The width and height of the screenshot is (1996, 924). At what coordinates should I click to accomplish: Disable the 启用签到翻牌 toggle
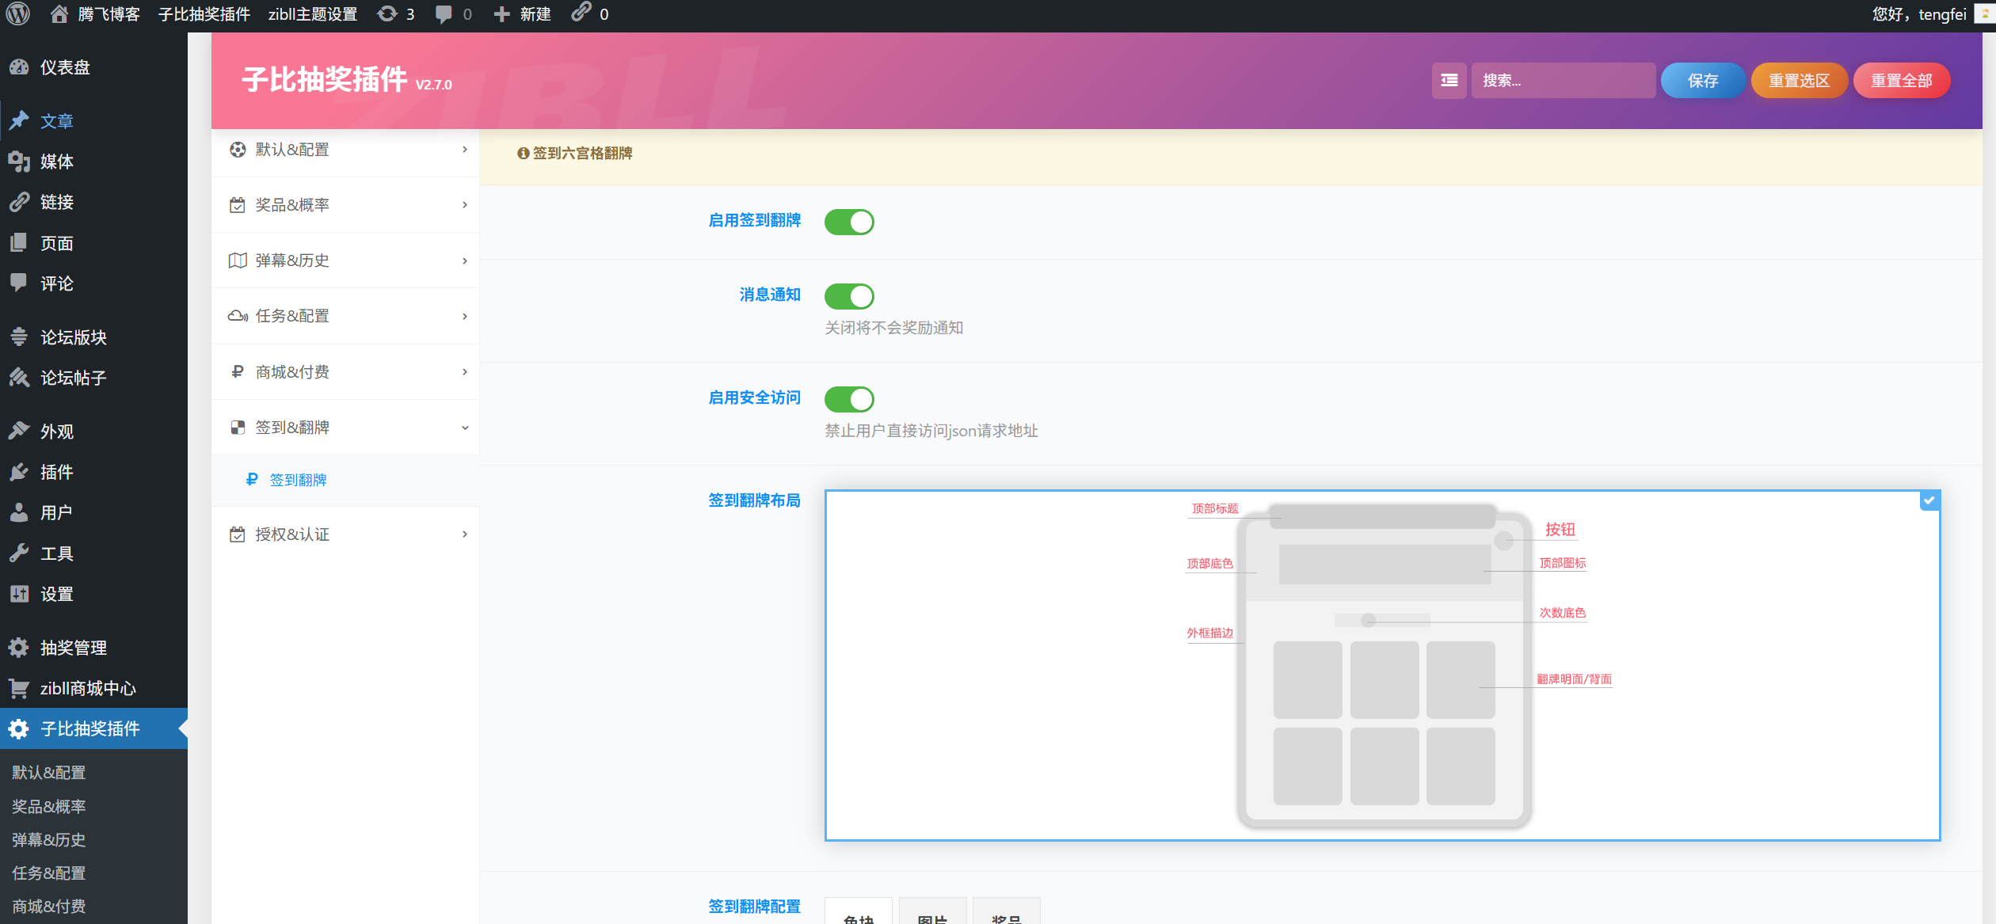[848, 222]
